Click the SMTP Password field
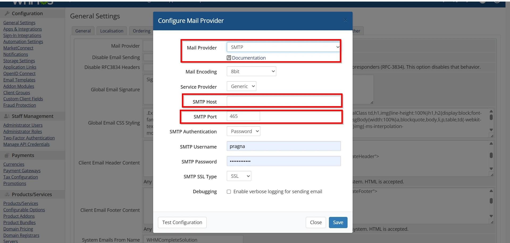Image resolution: width=510 pixels, height=243 pixels. [x=284, y=161]
